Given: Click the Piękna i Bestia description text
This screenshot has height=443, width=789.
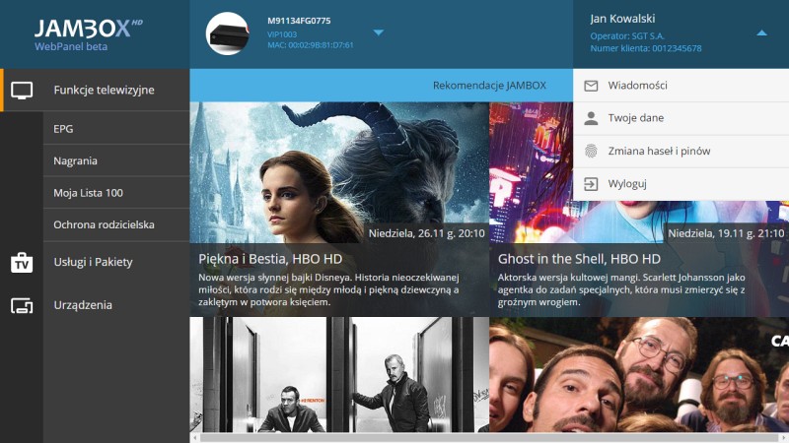Looking at the screenshot, I should (x=328, y=289).
